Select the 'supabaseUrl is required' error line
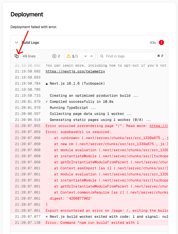Screen dimensions: 178x234 tap(78, 132)
